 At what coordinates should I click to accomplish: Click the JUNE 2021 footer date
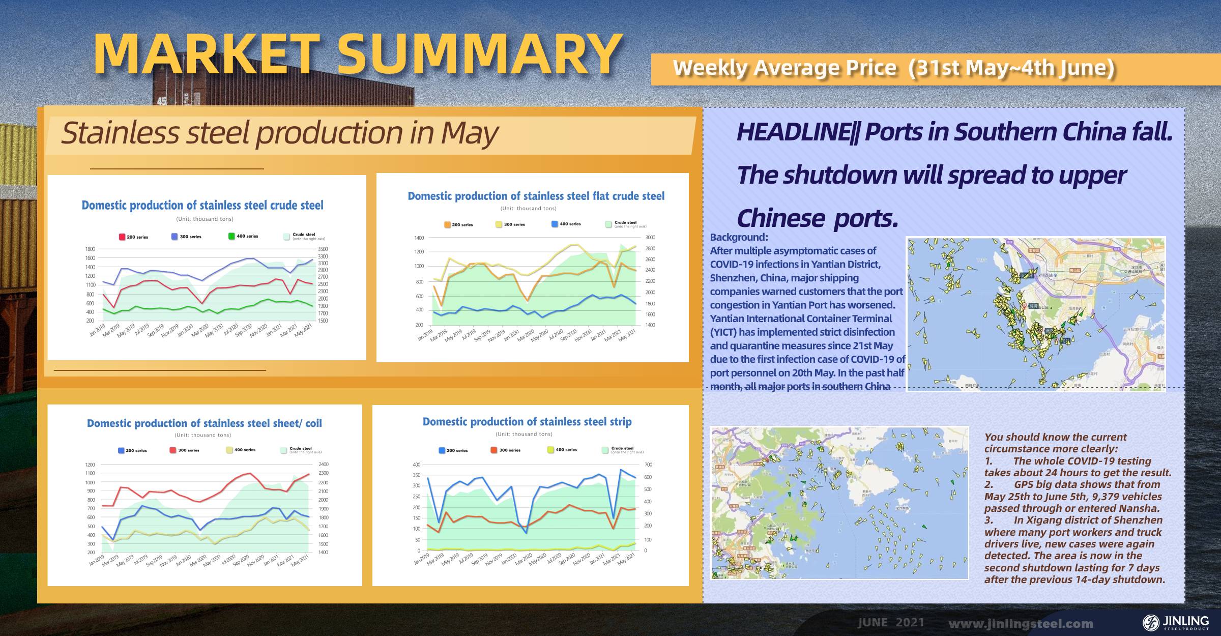(x=891, y=623)
